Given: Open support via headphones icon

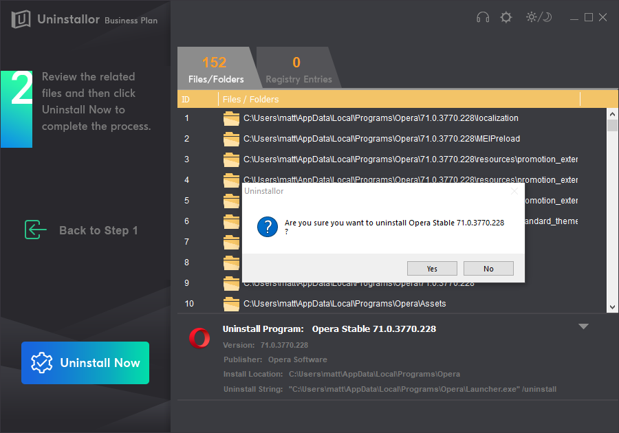Looking at the screenshot, I should (x=482, y=17).
